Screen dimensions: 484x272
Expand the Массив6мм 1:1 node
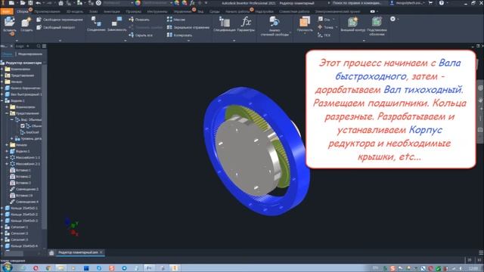coord(7,157)
